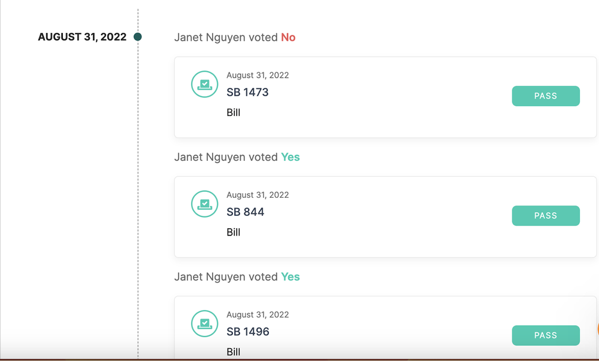Click the AUGUST 31, 2022 timeline heading
Screen dimensions: 599x361
[x=82, y=37]
